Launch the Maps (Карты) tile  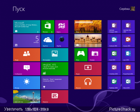(62, 27)
